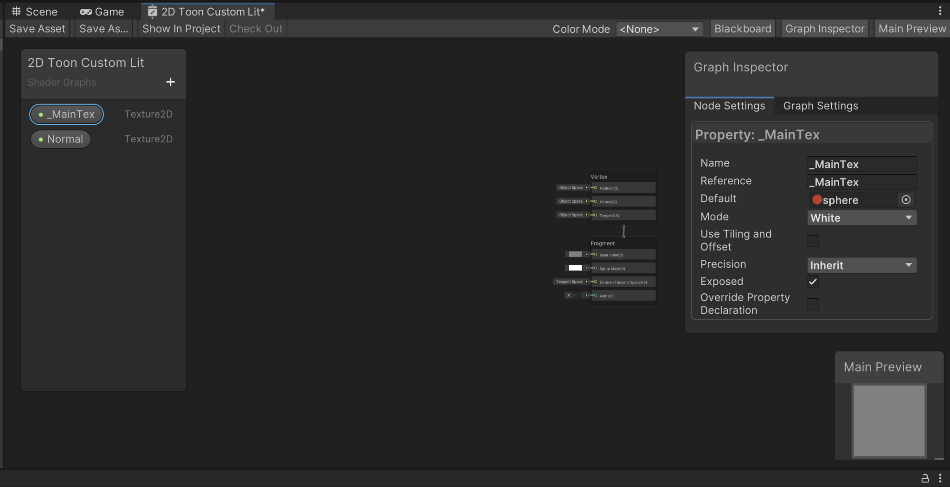The image size is (950, 487).
Task: Open the _MainTex Default object picker target icon
Action: [x=905, y=199]
